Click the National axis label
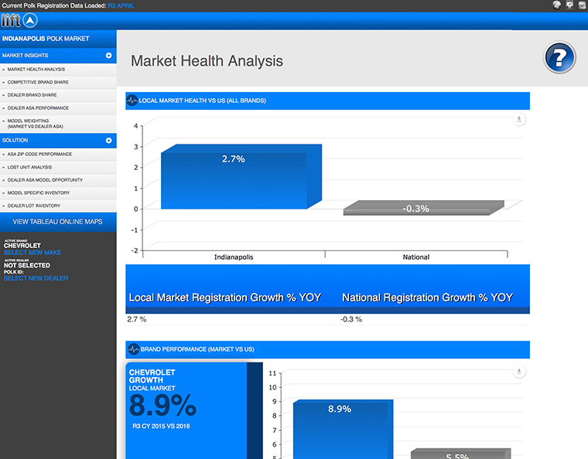The width and height of the screenshot is (588, 459). tap(416, 257)
